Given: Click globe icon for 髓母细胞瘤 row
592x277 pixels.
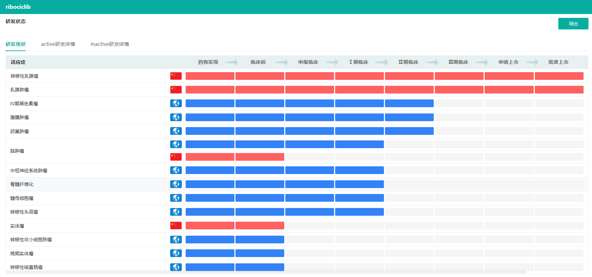Looking at the screenshot, I should [x=176, y=198].
